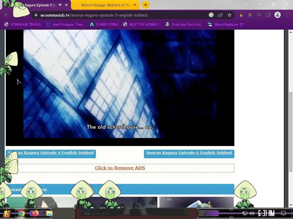The height and width of the screenshot is (219, 293).
Task: Click the address bar URL field
Action: (x=120, y=15)
